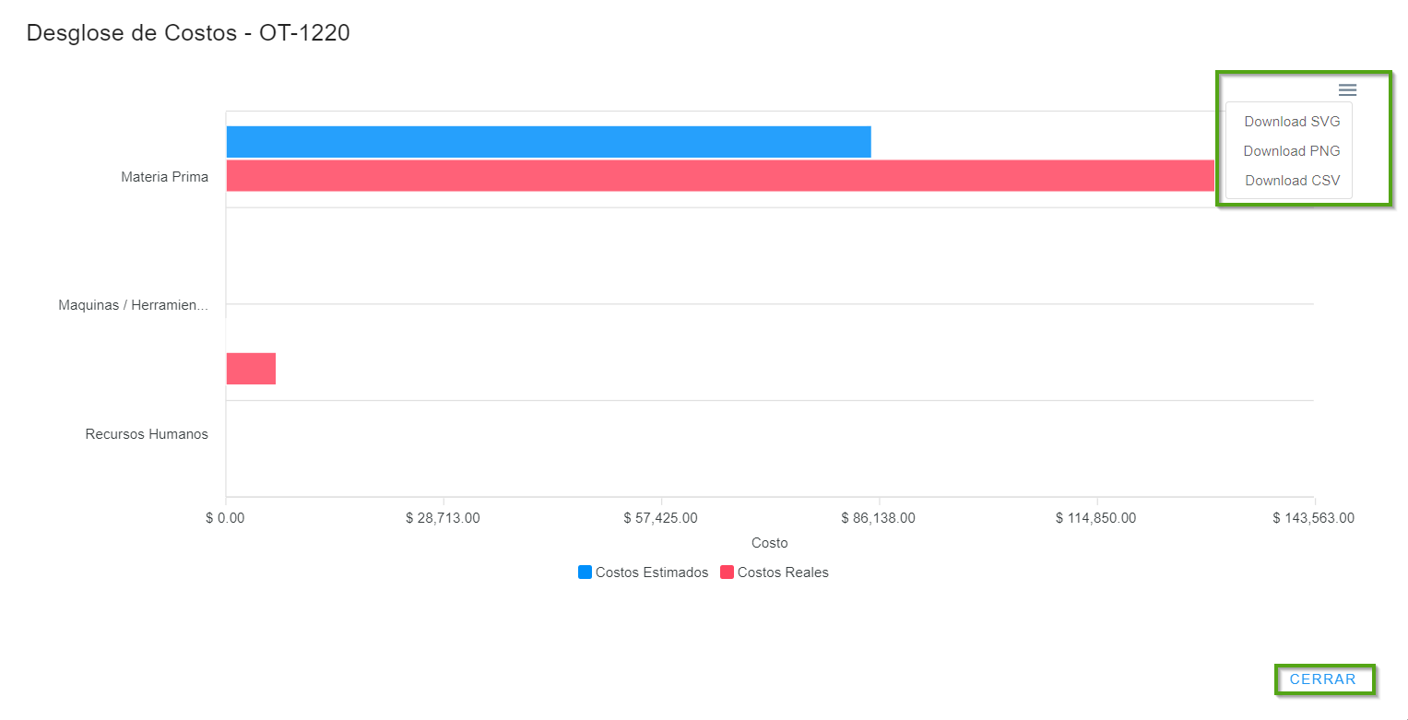Viewport: 1408px width, 720px height.
Task: Click the Maquinas / Herramien... axis label
Action: pyautogui.click(x=133, y=305)
